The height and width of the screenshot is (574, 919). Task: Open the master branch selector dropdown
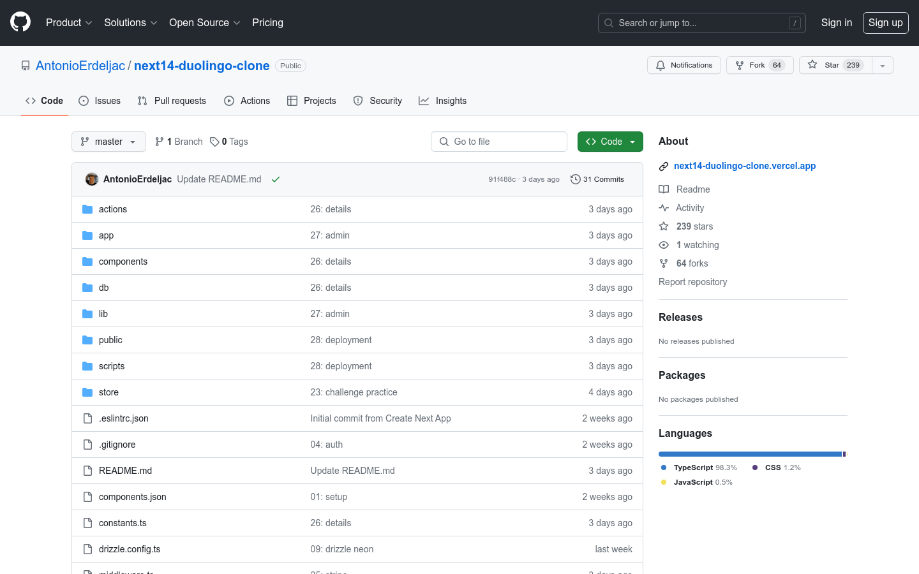108,142
